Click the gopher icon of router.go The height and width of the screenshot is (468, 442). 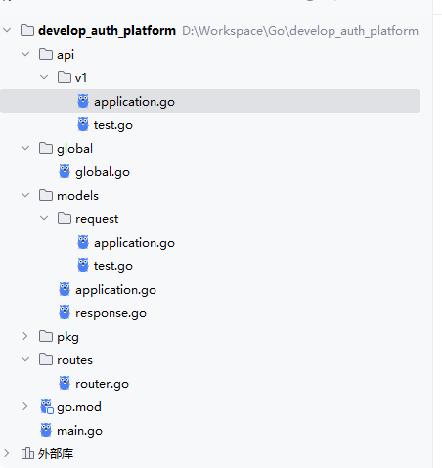click(x=65, y=383)
